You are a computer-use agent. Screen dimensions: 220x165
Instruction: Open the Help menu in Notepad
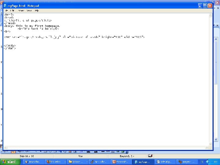37,10
